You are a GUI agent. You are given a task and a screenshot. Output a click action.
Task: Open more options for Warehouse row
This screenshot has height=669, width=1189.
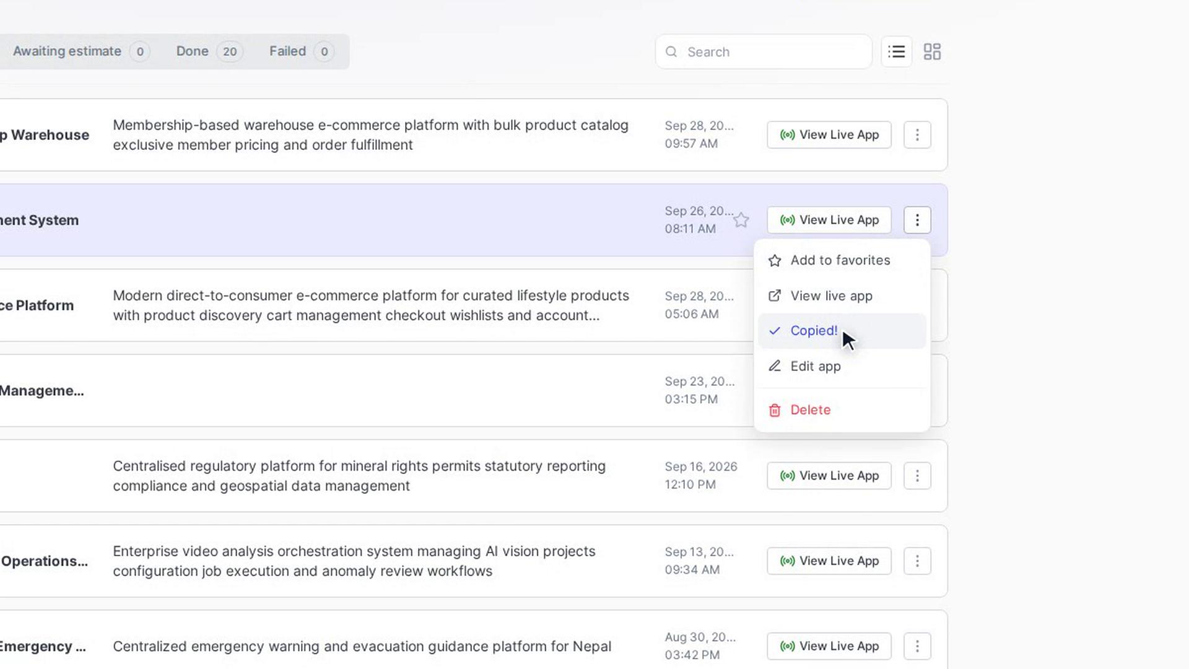tap(917, 134)
